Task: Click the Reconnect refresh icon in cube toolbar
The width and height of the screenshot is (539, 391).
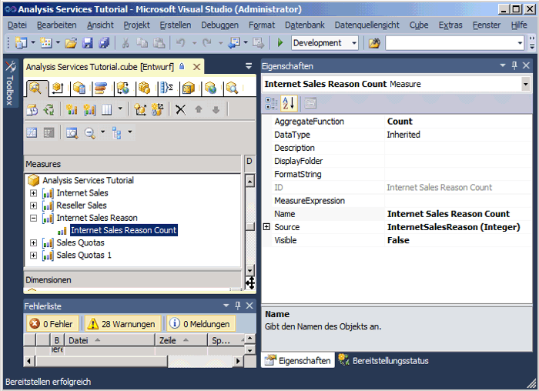Action: (49, 109)
